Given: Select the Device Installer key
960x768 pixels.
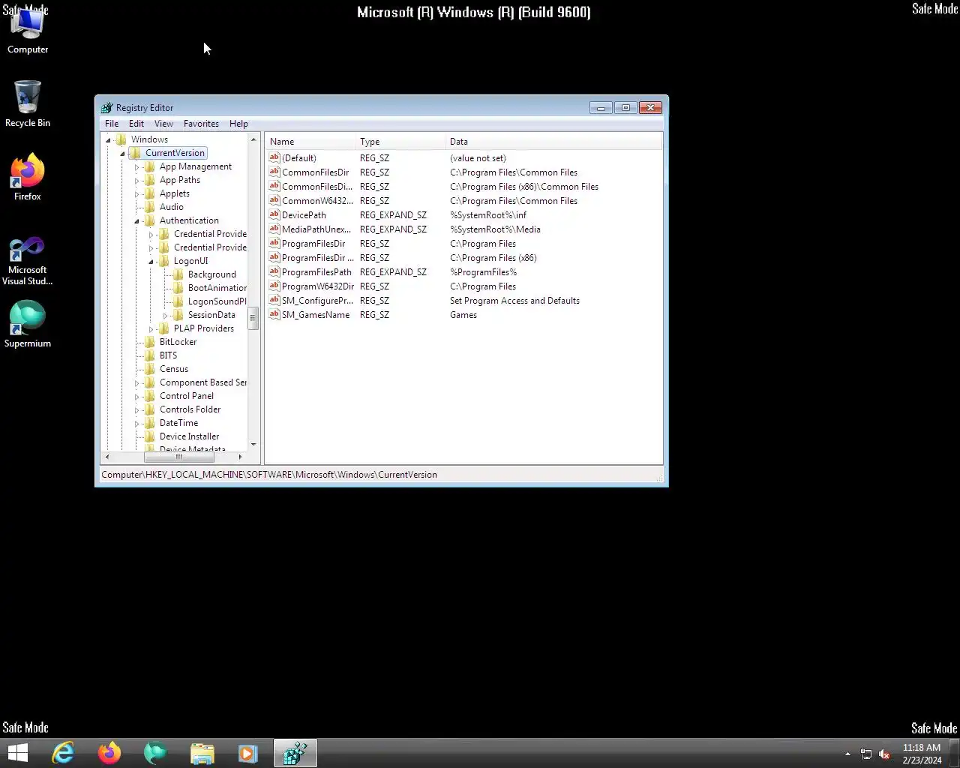Looking at the screenshot, I should [x=189, y=436].
